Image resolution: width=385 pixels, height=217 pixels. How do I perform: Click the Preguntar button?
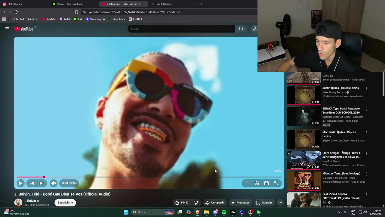pyautogui.click(x=240, y=203)
